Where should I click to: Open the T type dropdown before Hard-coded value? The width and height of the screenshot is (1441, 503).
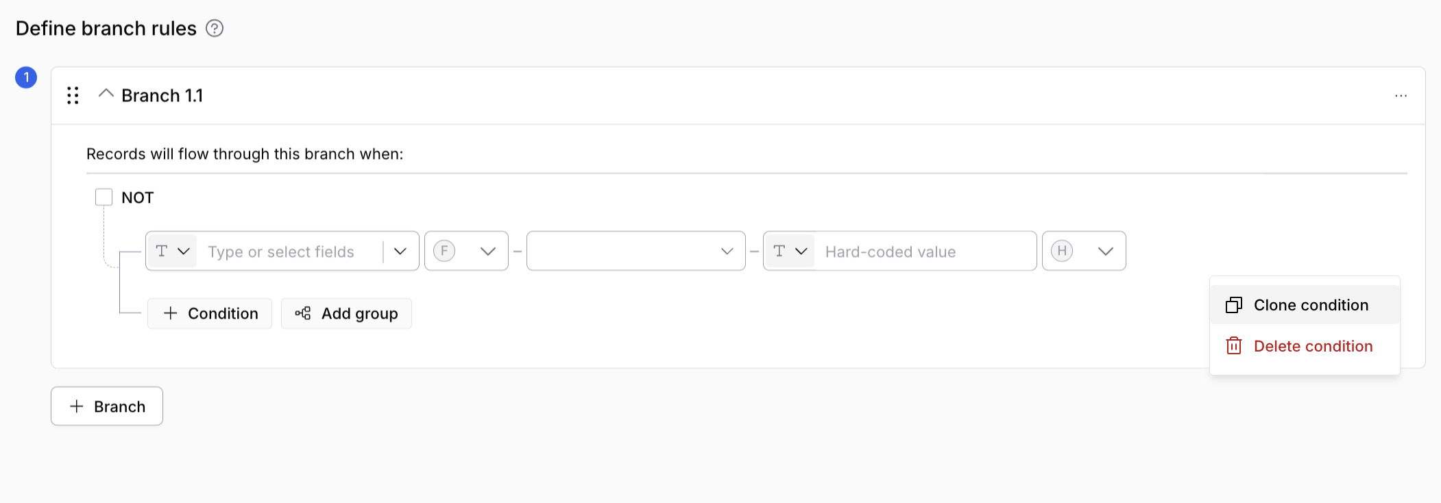(x=790, y=251)
